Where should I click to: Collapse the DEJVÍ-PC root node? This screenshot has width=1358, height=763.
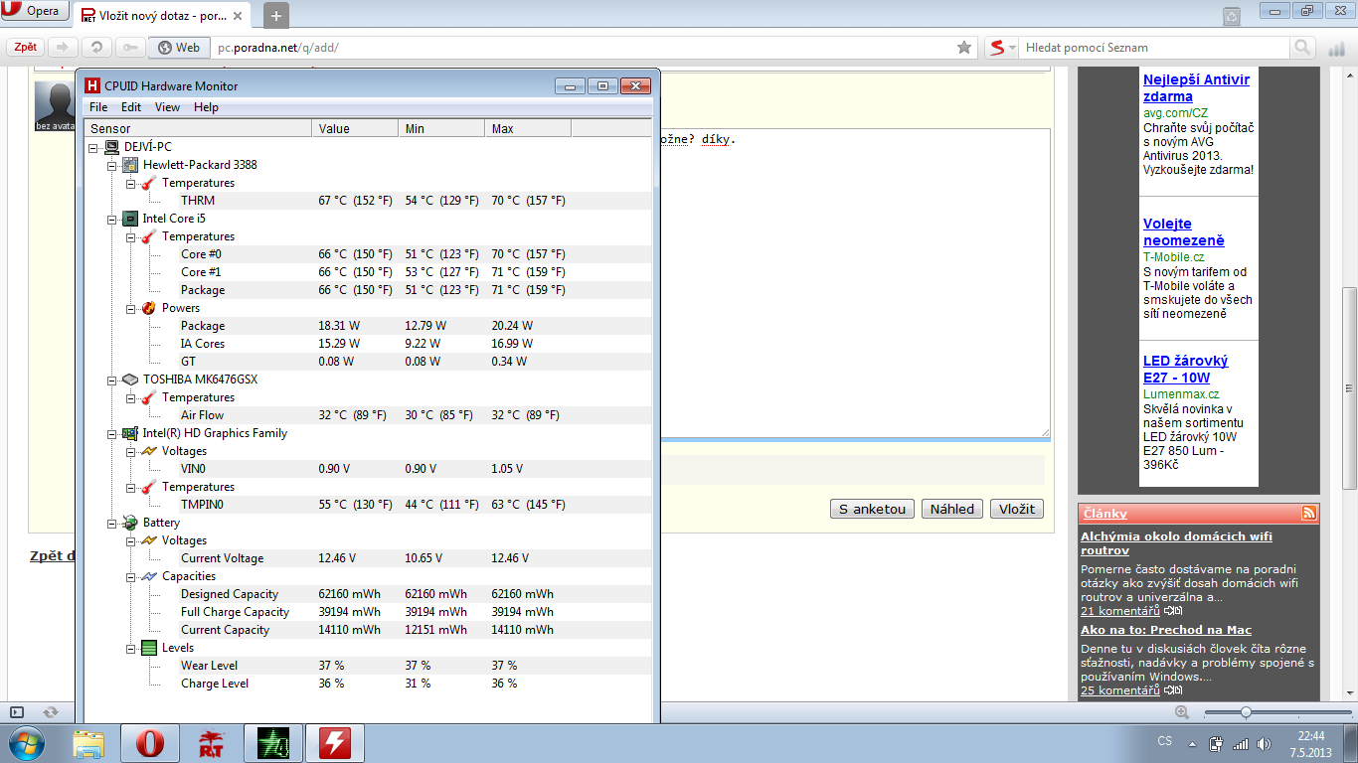point(93,147)
